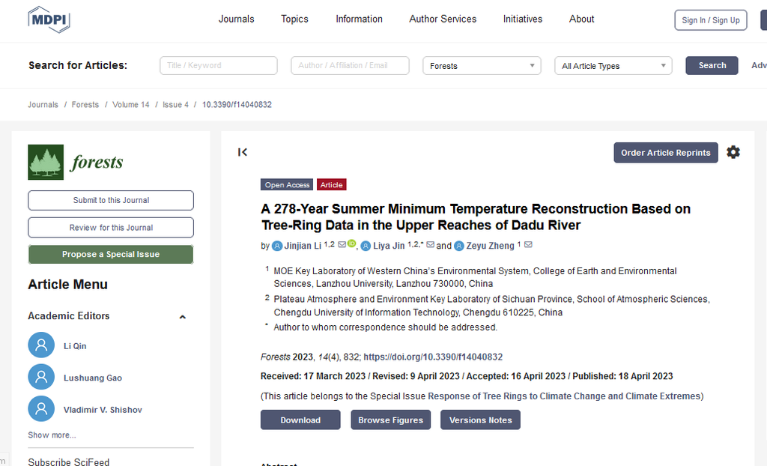
Task: Collapse the Academic Editors section
Action: tap(183, 317)
